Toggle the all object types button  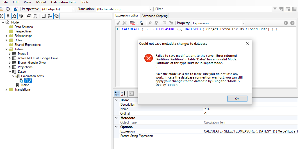point(56,16)
